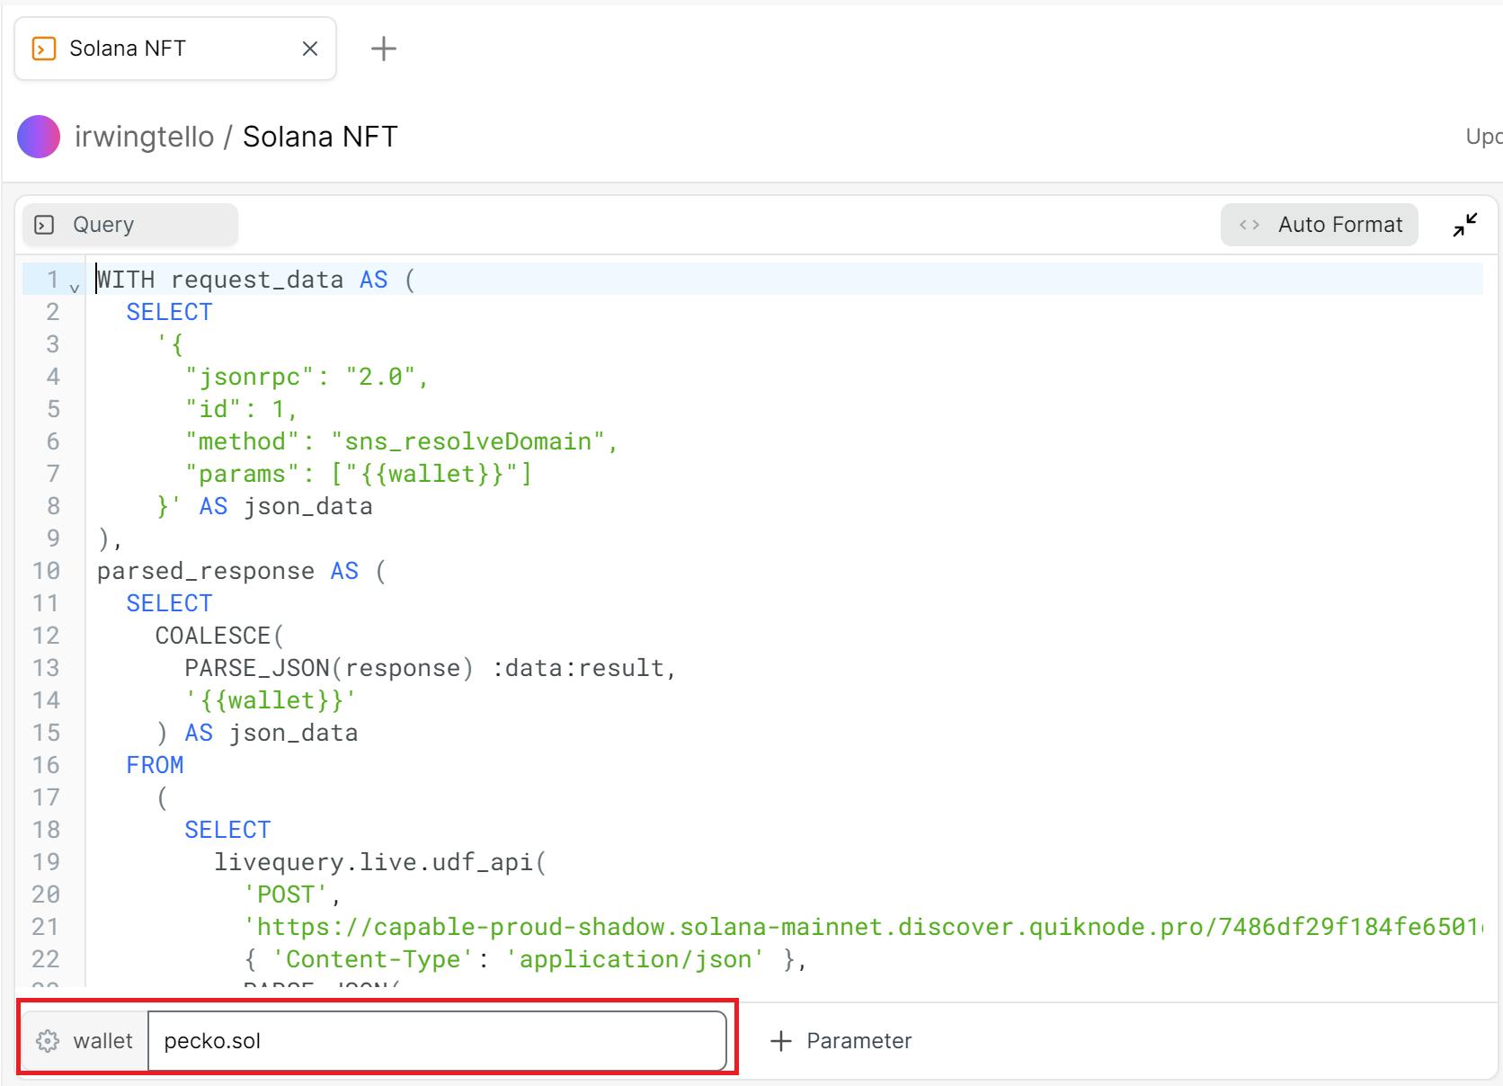The image size is (1503, 1086).
Task: Click the COALESCE( text on line 12
Action: 219,636
